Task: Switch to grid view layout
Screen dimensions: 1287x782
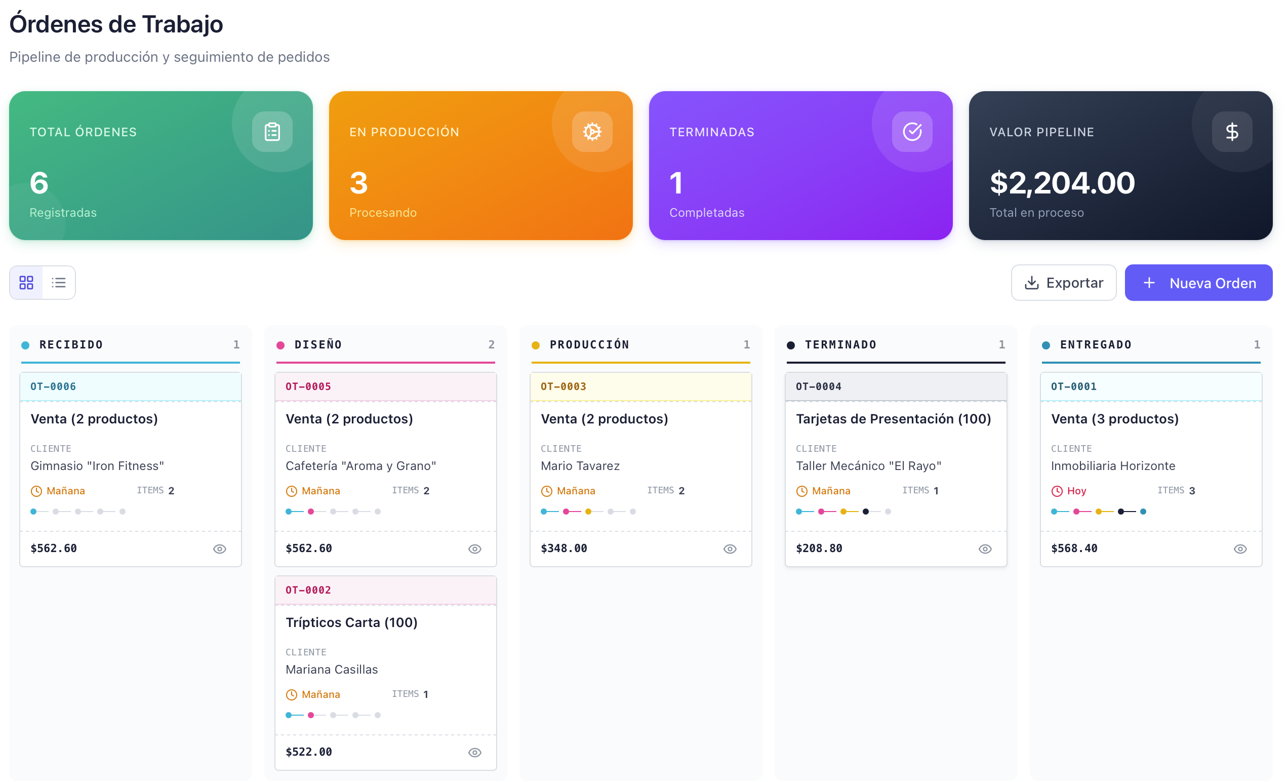Action: click(x=26, y=283)
